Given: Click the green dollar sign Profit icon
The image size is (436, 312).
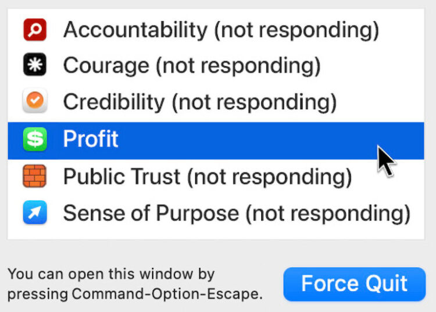Looking at the screenshot, I should (x=34, y=140).
